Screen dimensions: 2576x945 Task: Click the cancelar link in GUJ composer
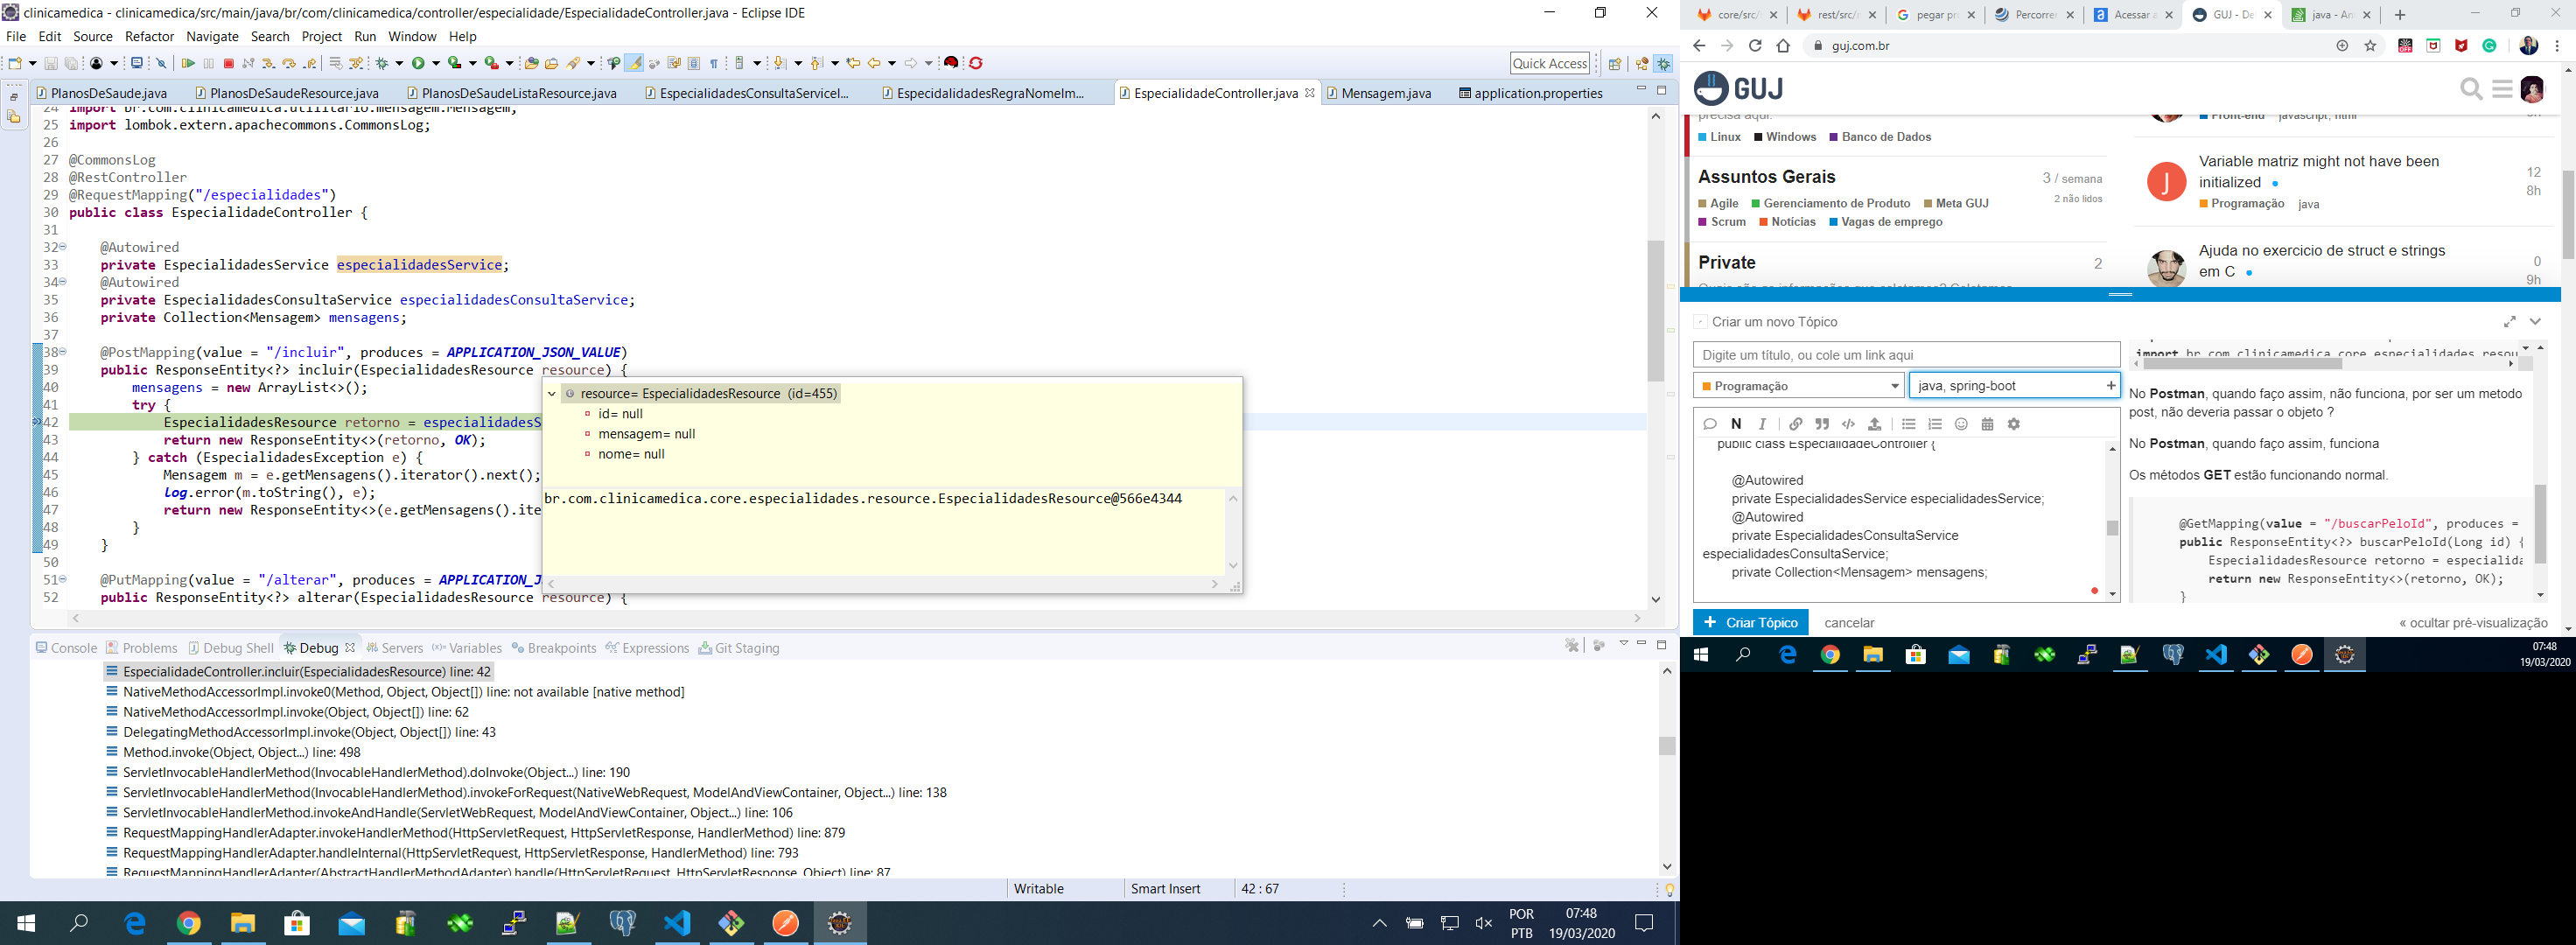coord(1849,623)
